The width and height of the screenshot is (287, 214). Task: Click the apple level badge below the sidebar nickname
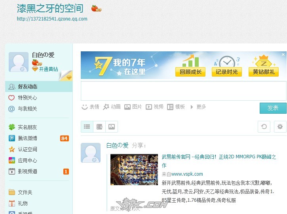click(x=37, y=62)
